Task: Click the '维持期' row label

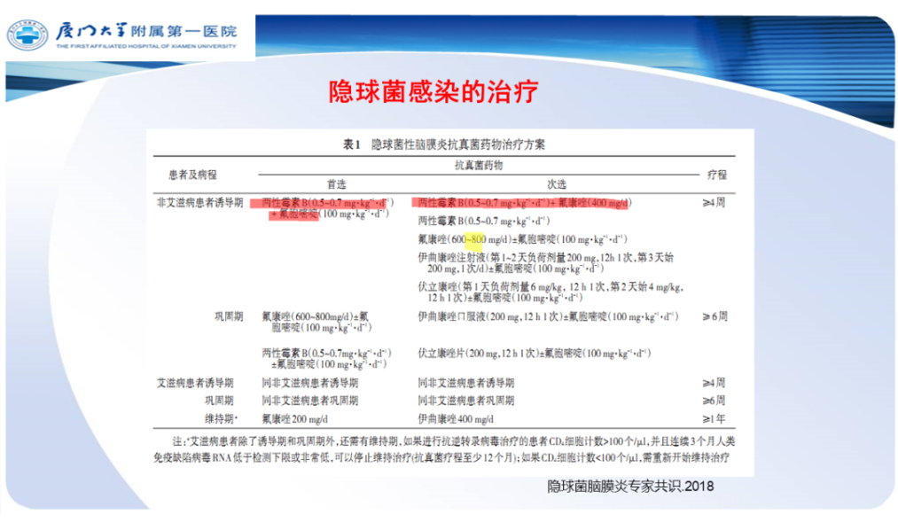Action: 221,419
